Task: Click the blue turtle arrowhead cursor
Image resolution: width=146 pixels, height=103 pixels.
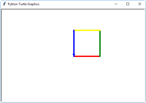Action: point(74,55)
